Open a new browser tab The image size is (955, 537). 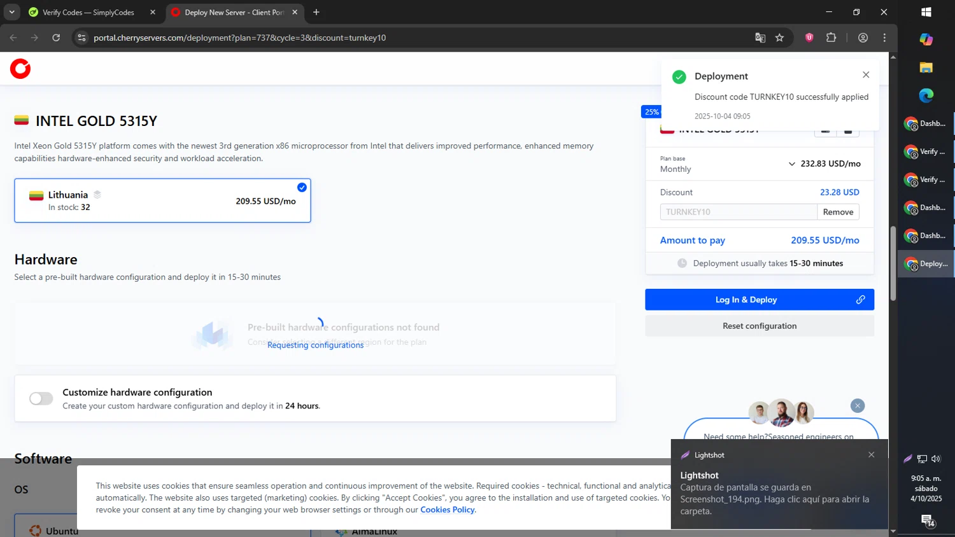tap(316, 12)
